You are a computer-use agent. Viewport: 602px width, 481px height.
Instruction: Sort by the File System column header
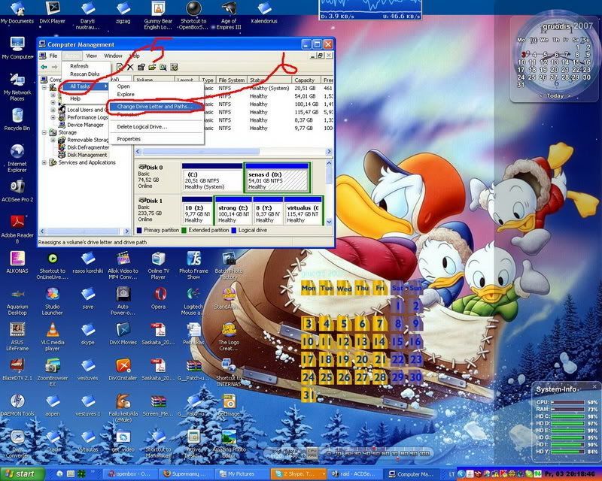point(231,80)
